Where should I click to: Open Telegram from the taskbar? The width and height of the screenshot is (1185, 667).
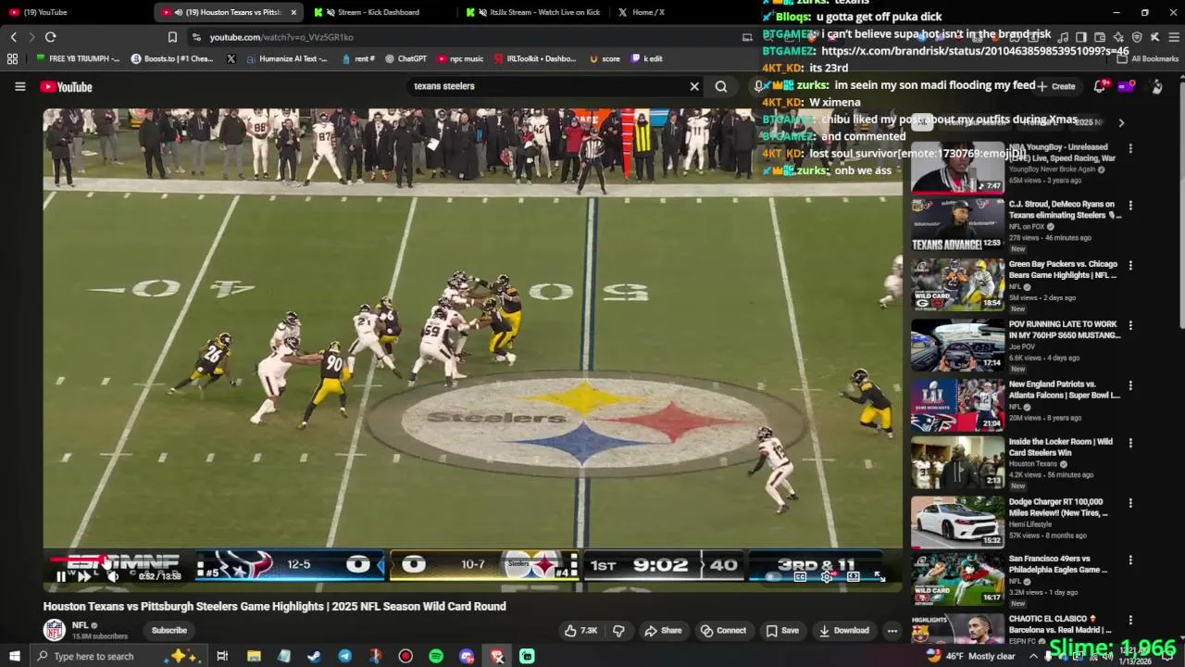coord(344,656)
